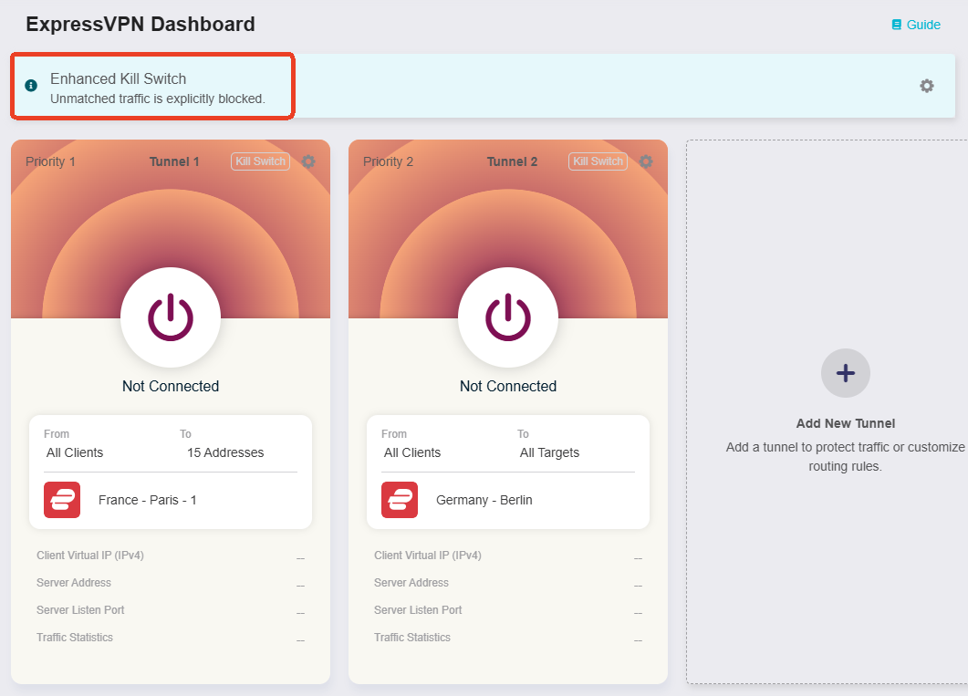Screen dimensions: 968x696
Task: Click All Clients in Tunnel 2 card
Action: tap(412, 452)
